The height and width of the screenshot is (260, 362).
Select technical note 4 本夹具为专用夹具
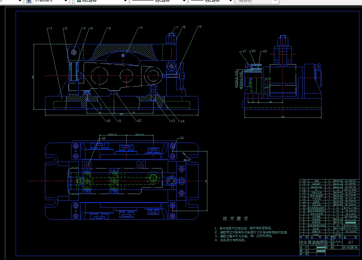(230, 240)
